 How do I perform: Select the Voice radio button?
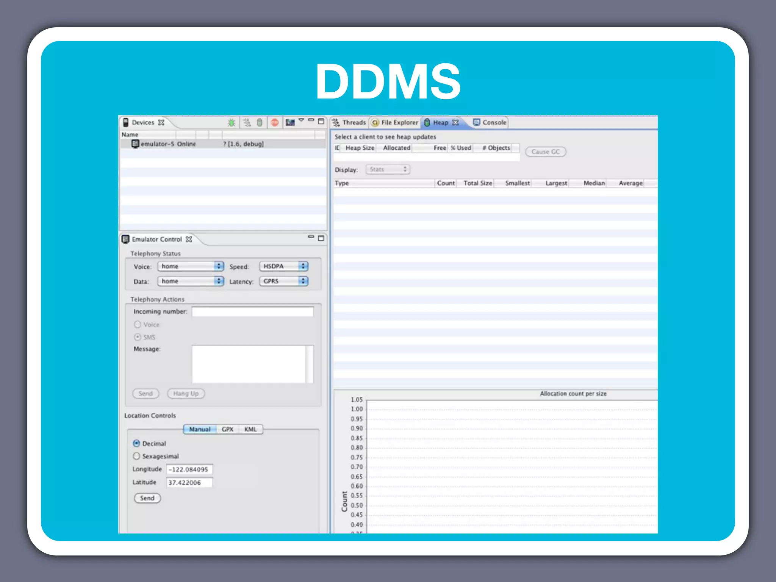tap(138, 324)
